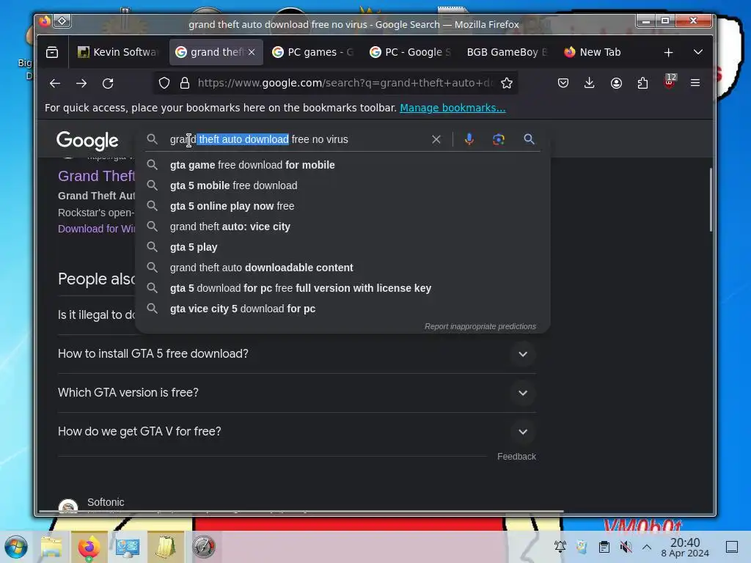Image resolution: width=751 pixels, height=563 pixels.
Task: Choose suggestion gta 5 download full version license key
Action: coord(342,289)
